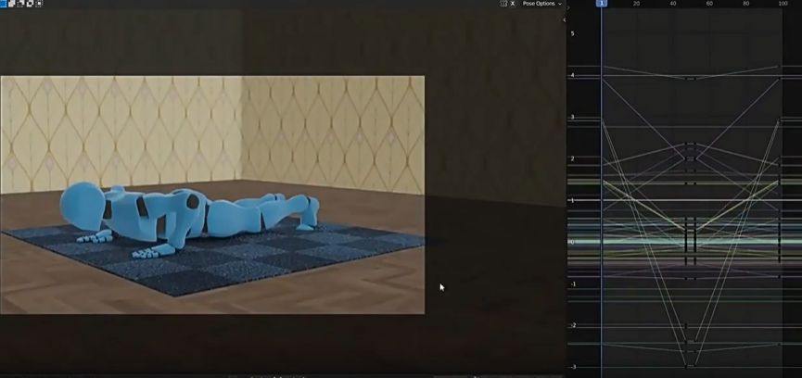The height and width of the screenshot is (378, 802).
Task: Jump to frame 100 on the ruler
Action: [x=783, y=4]
